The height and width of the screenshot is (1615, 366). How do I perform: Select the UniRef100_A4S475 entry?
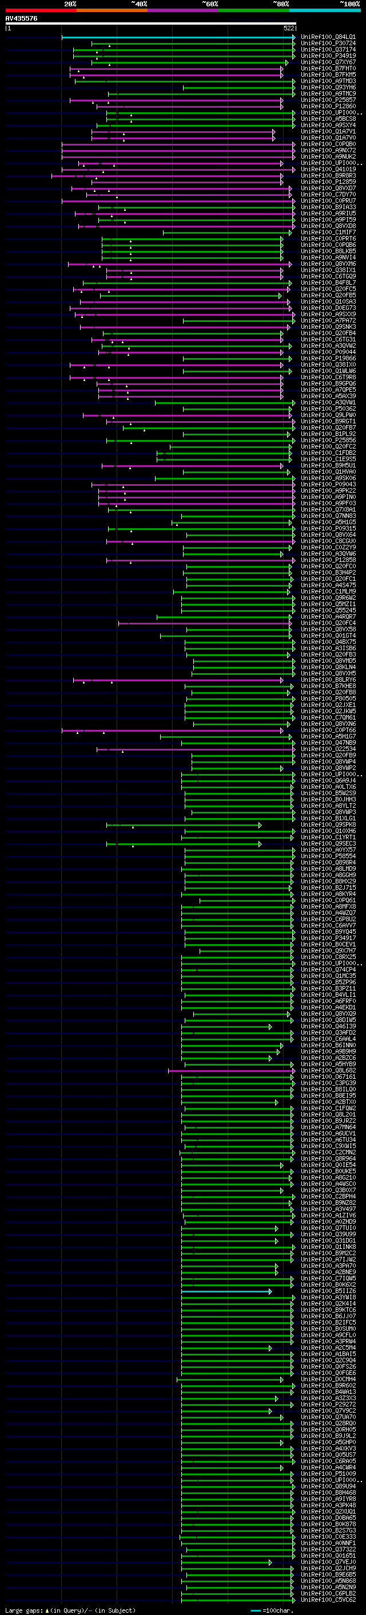pos(328,585)
